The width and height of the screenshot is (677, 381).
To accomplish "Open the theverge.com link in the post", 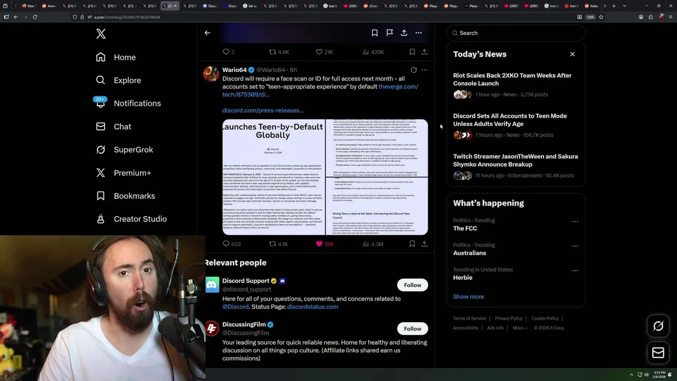I will tap(398, 87).
